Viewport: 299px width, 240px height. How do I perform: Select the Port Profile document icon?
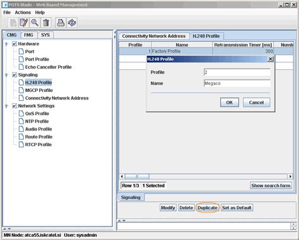(21, 59)
